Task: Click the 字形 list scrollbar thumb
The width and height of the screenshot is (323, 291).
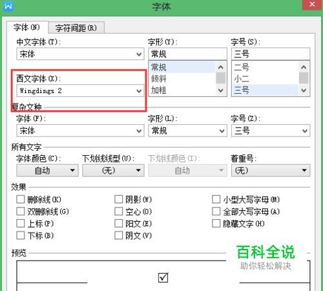Action: pyautogui.click(x=220, y=78)
